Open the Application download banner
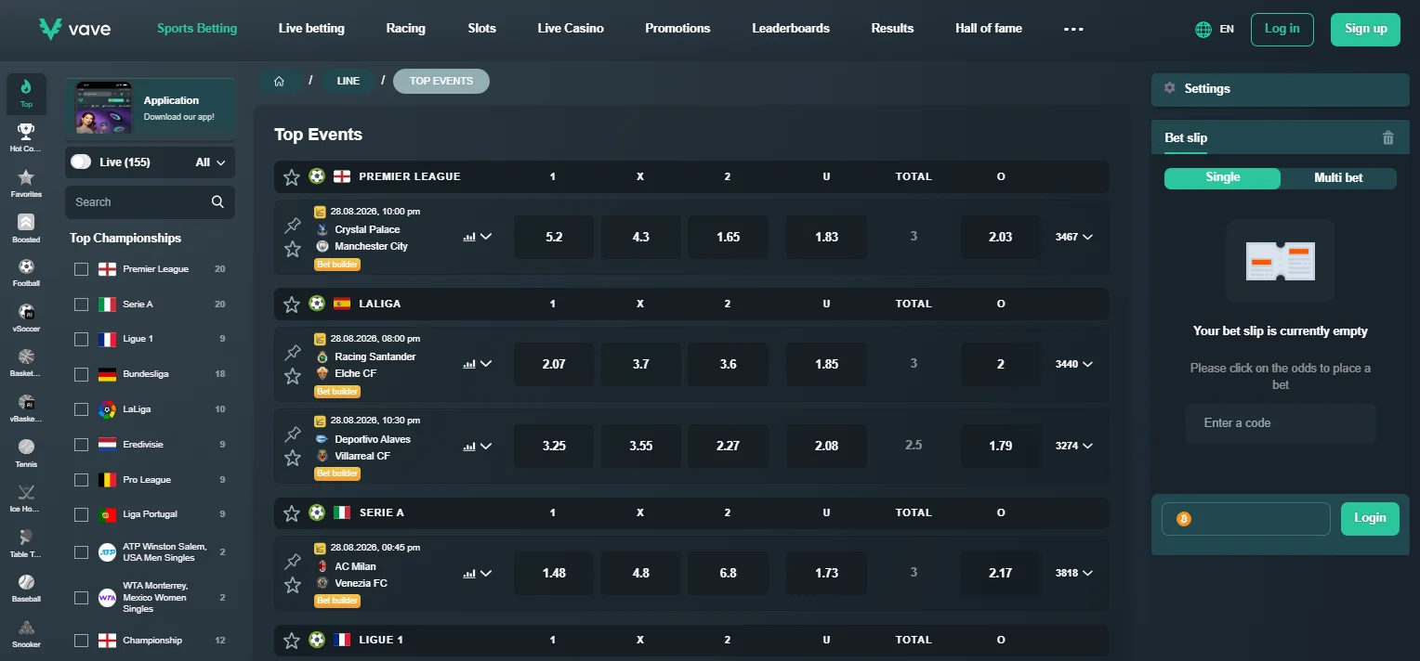Image resolution: width=1420 pixels, height=661 pixels. [x=150, y=108]
